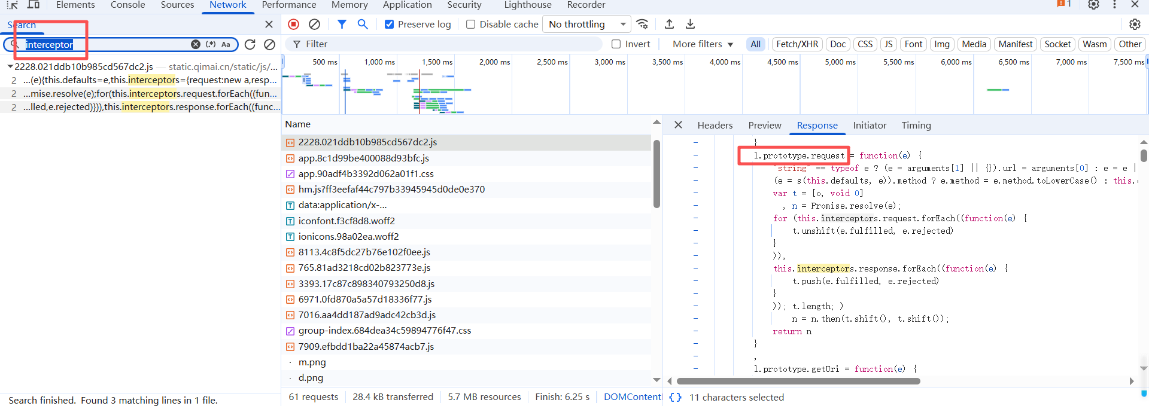The image size is (1149, 406).
Task: Click the DOMContentLoaded status link
Action: point(633,397)
